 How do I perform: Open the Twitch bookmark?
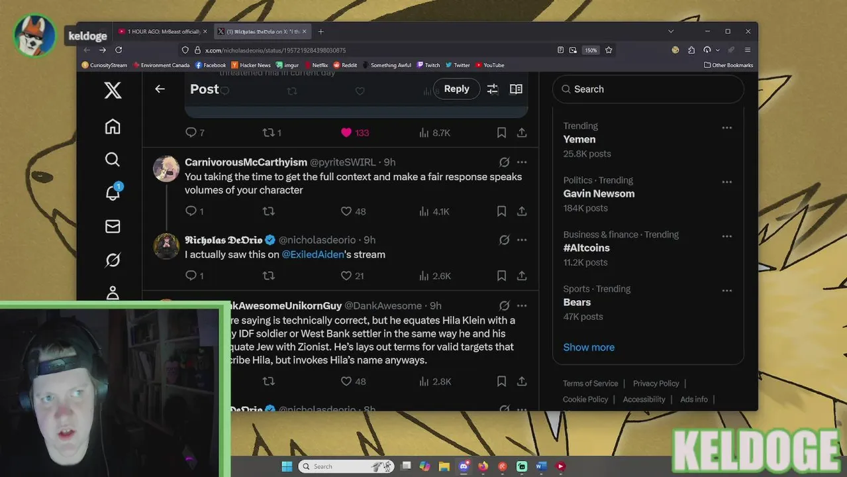[x=428, y=65]
